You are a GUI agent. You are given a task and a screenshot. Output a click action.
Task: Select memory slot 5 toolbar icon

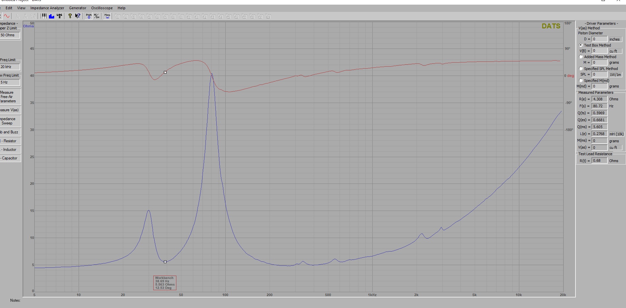coord(149,16)
